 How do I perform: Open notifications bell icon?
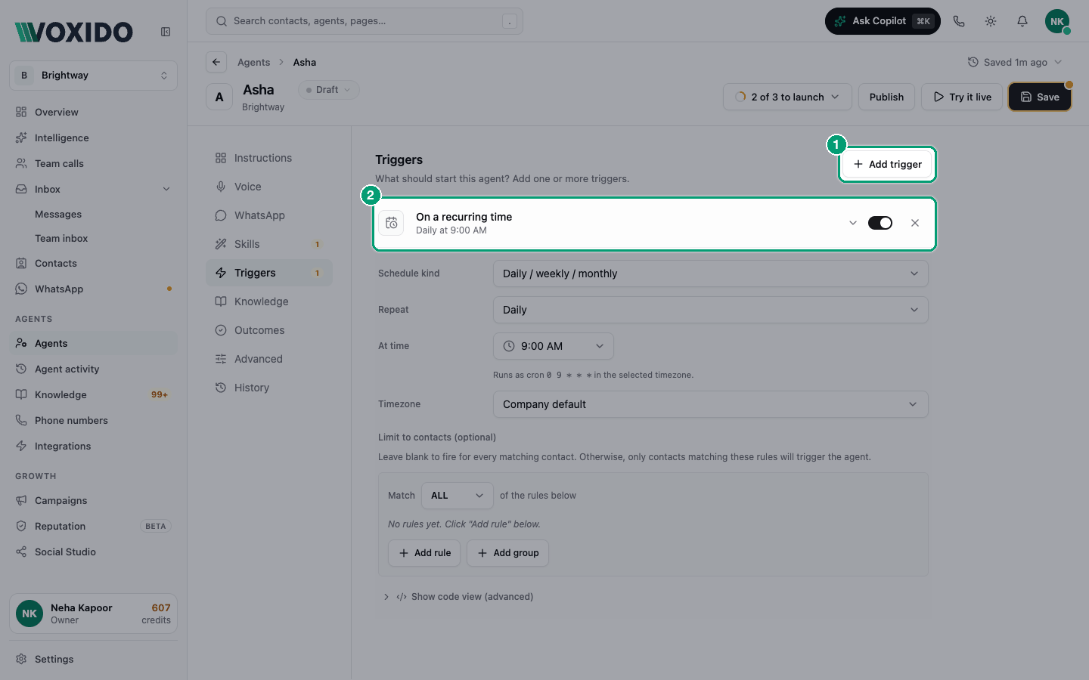tap(1022, 21)
